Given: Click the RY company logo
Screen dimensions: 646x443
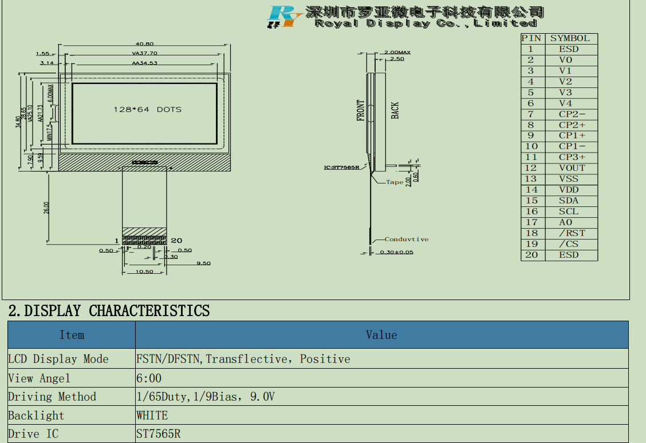Looking at the screenshot, I should pos(283,16).
